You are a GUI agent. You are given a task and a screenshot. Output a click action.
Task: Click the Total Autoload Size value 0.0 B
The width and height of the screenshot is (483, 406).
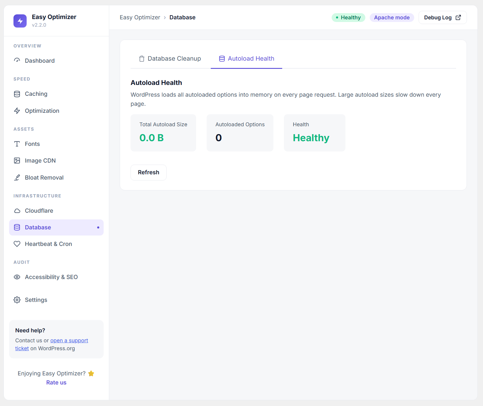152,138
